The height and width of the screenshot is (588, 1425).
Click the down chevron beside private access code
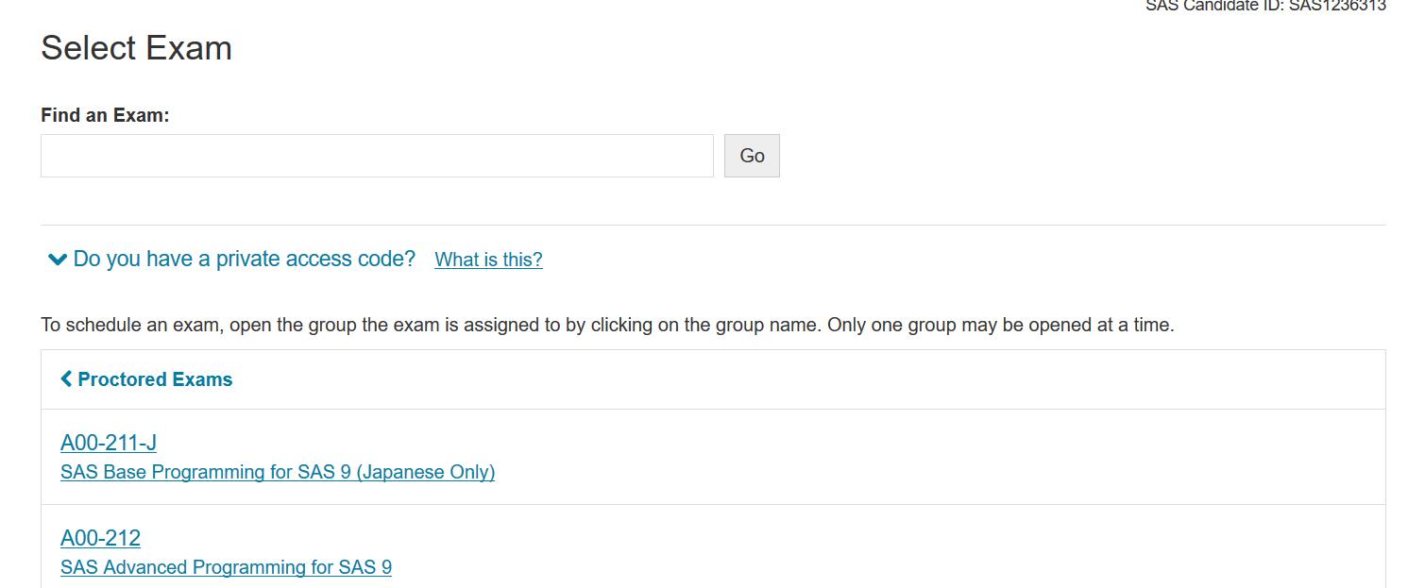tap(57, 260)
